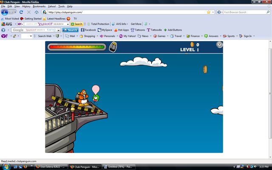Click the gold coin in the sky
This screenshot has width=272, height=170.
tap(205, 69)
